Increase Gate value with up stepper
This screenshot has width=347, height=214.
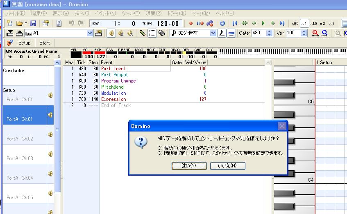tap(269, 31)
